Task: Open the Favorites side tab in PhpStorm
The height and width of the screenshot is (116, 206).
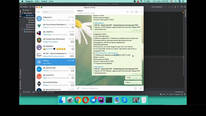Action: coord(20,85)
